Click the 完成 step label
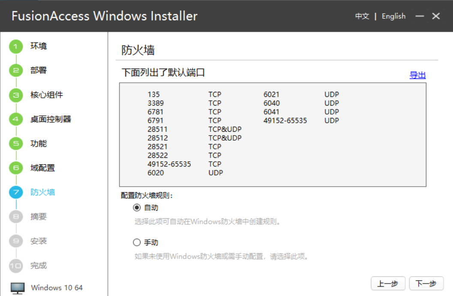453x296 pixels. click(x=39, y=266)
